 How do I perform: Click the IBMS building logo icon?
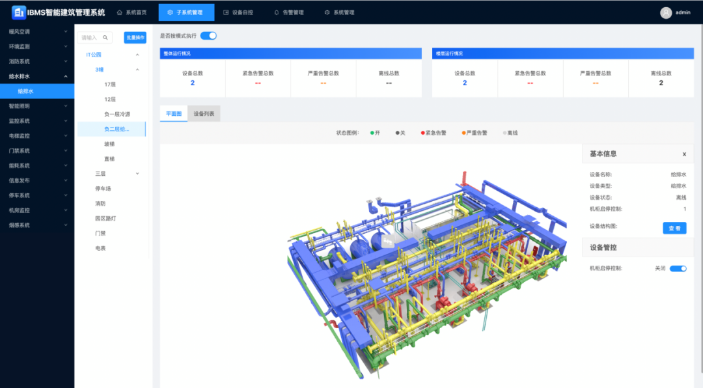point(19,12)
